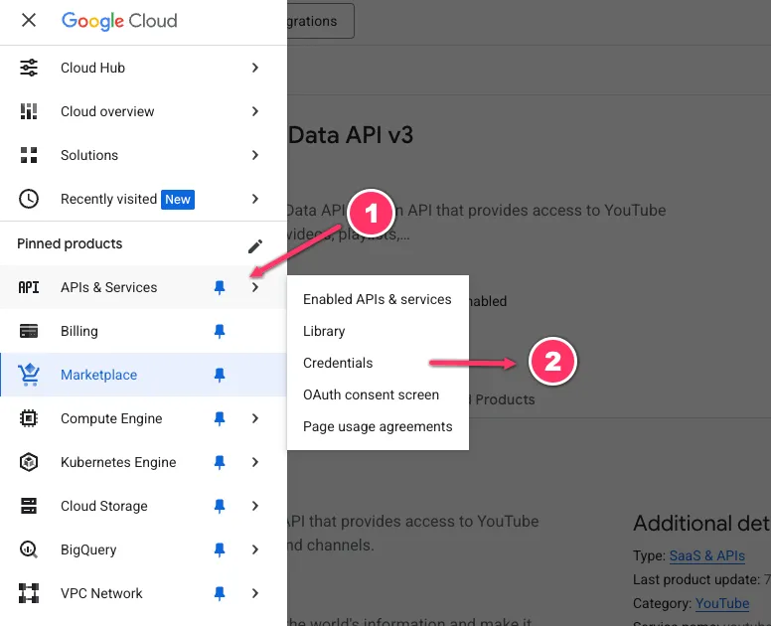Image resolution: width=771 pixels, height=626 pixels.
Task: Click the Cloud overview dashboard icon
Action: point(29,111)
